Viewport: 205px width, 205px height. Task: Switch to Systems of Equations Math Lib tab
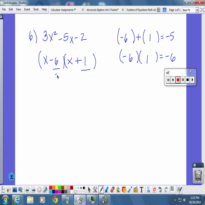[x=141, y=10]
